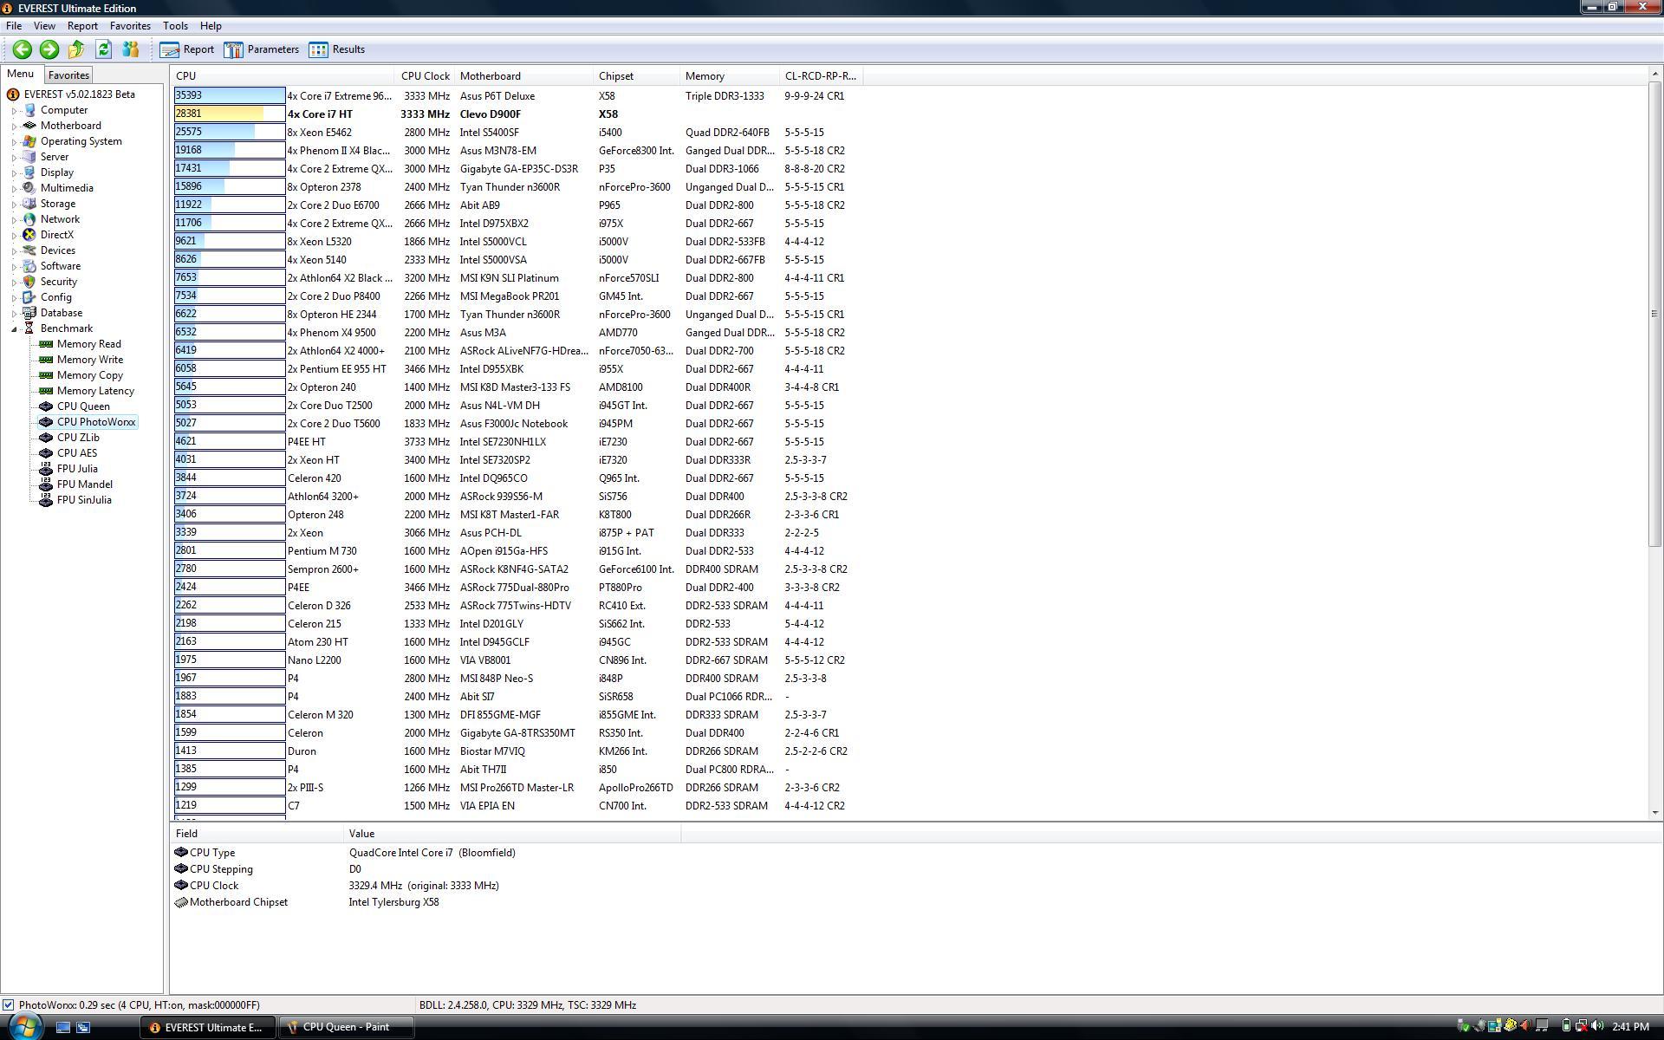The height and width of the screenshot is (1040, 1664).
Task: Sort by the CPU Clock column header
Action: click(x=425, y=76)
